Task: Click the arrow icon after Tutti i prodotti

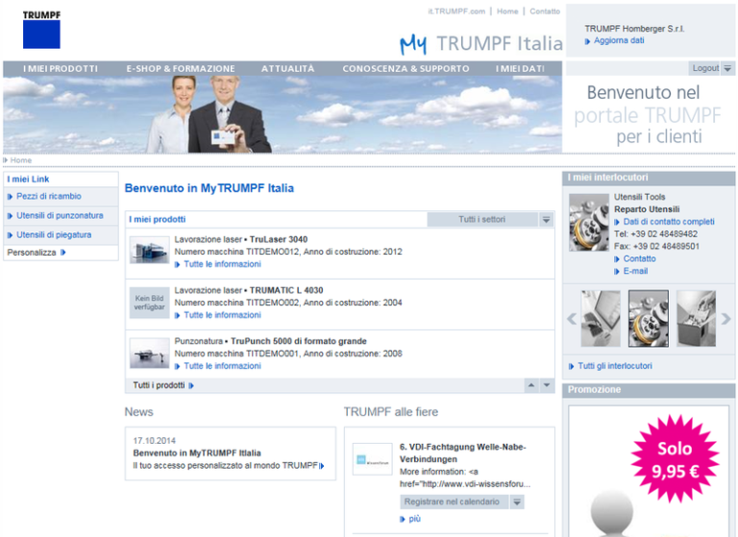Action: 191,386
